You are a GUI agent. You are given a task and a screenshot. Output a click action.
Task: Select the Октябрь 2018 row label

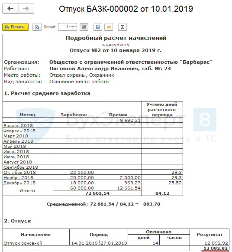pyautogui.click(x=19, y=172)
